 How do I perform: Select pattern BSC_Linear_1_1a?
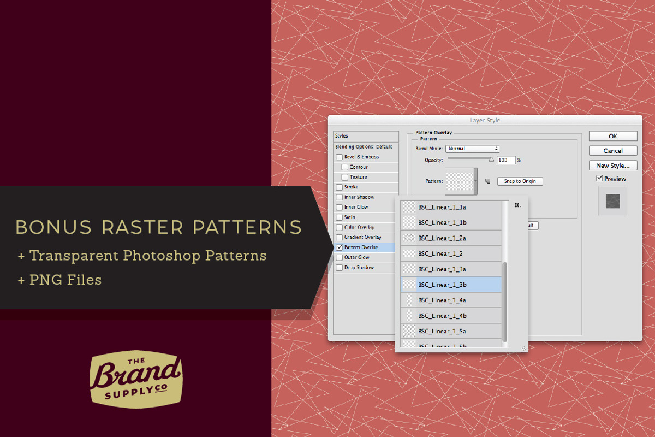[x=451, y=208]
